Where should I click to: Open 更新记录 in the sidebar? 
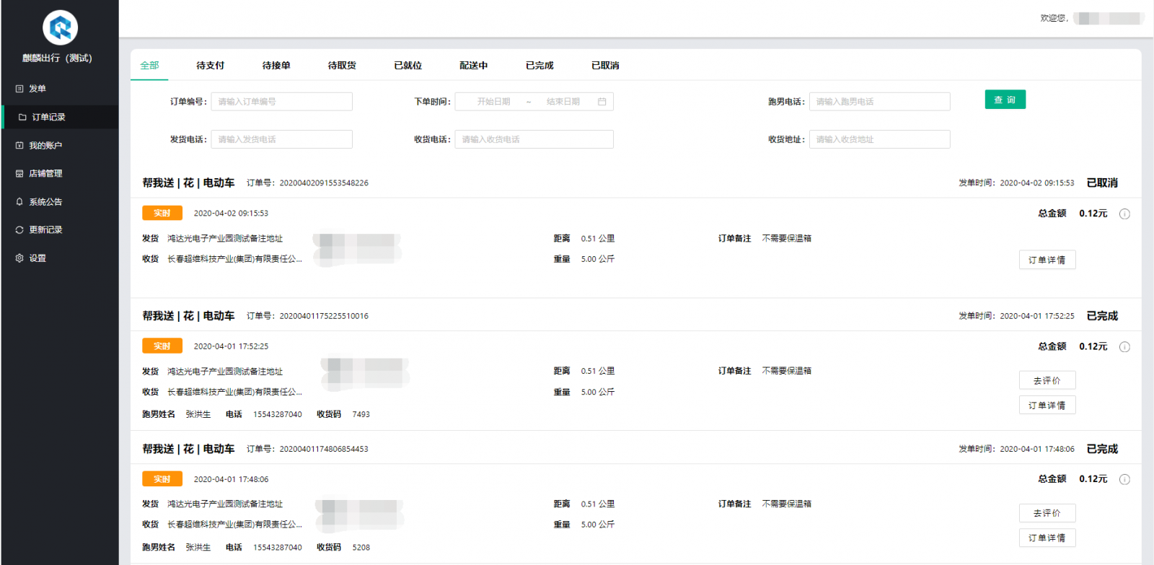coord(45,229)
